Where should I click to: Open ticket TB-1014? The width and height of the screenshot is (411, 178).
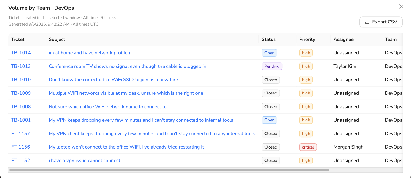click(x=21, y=53)
